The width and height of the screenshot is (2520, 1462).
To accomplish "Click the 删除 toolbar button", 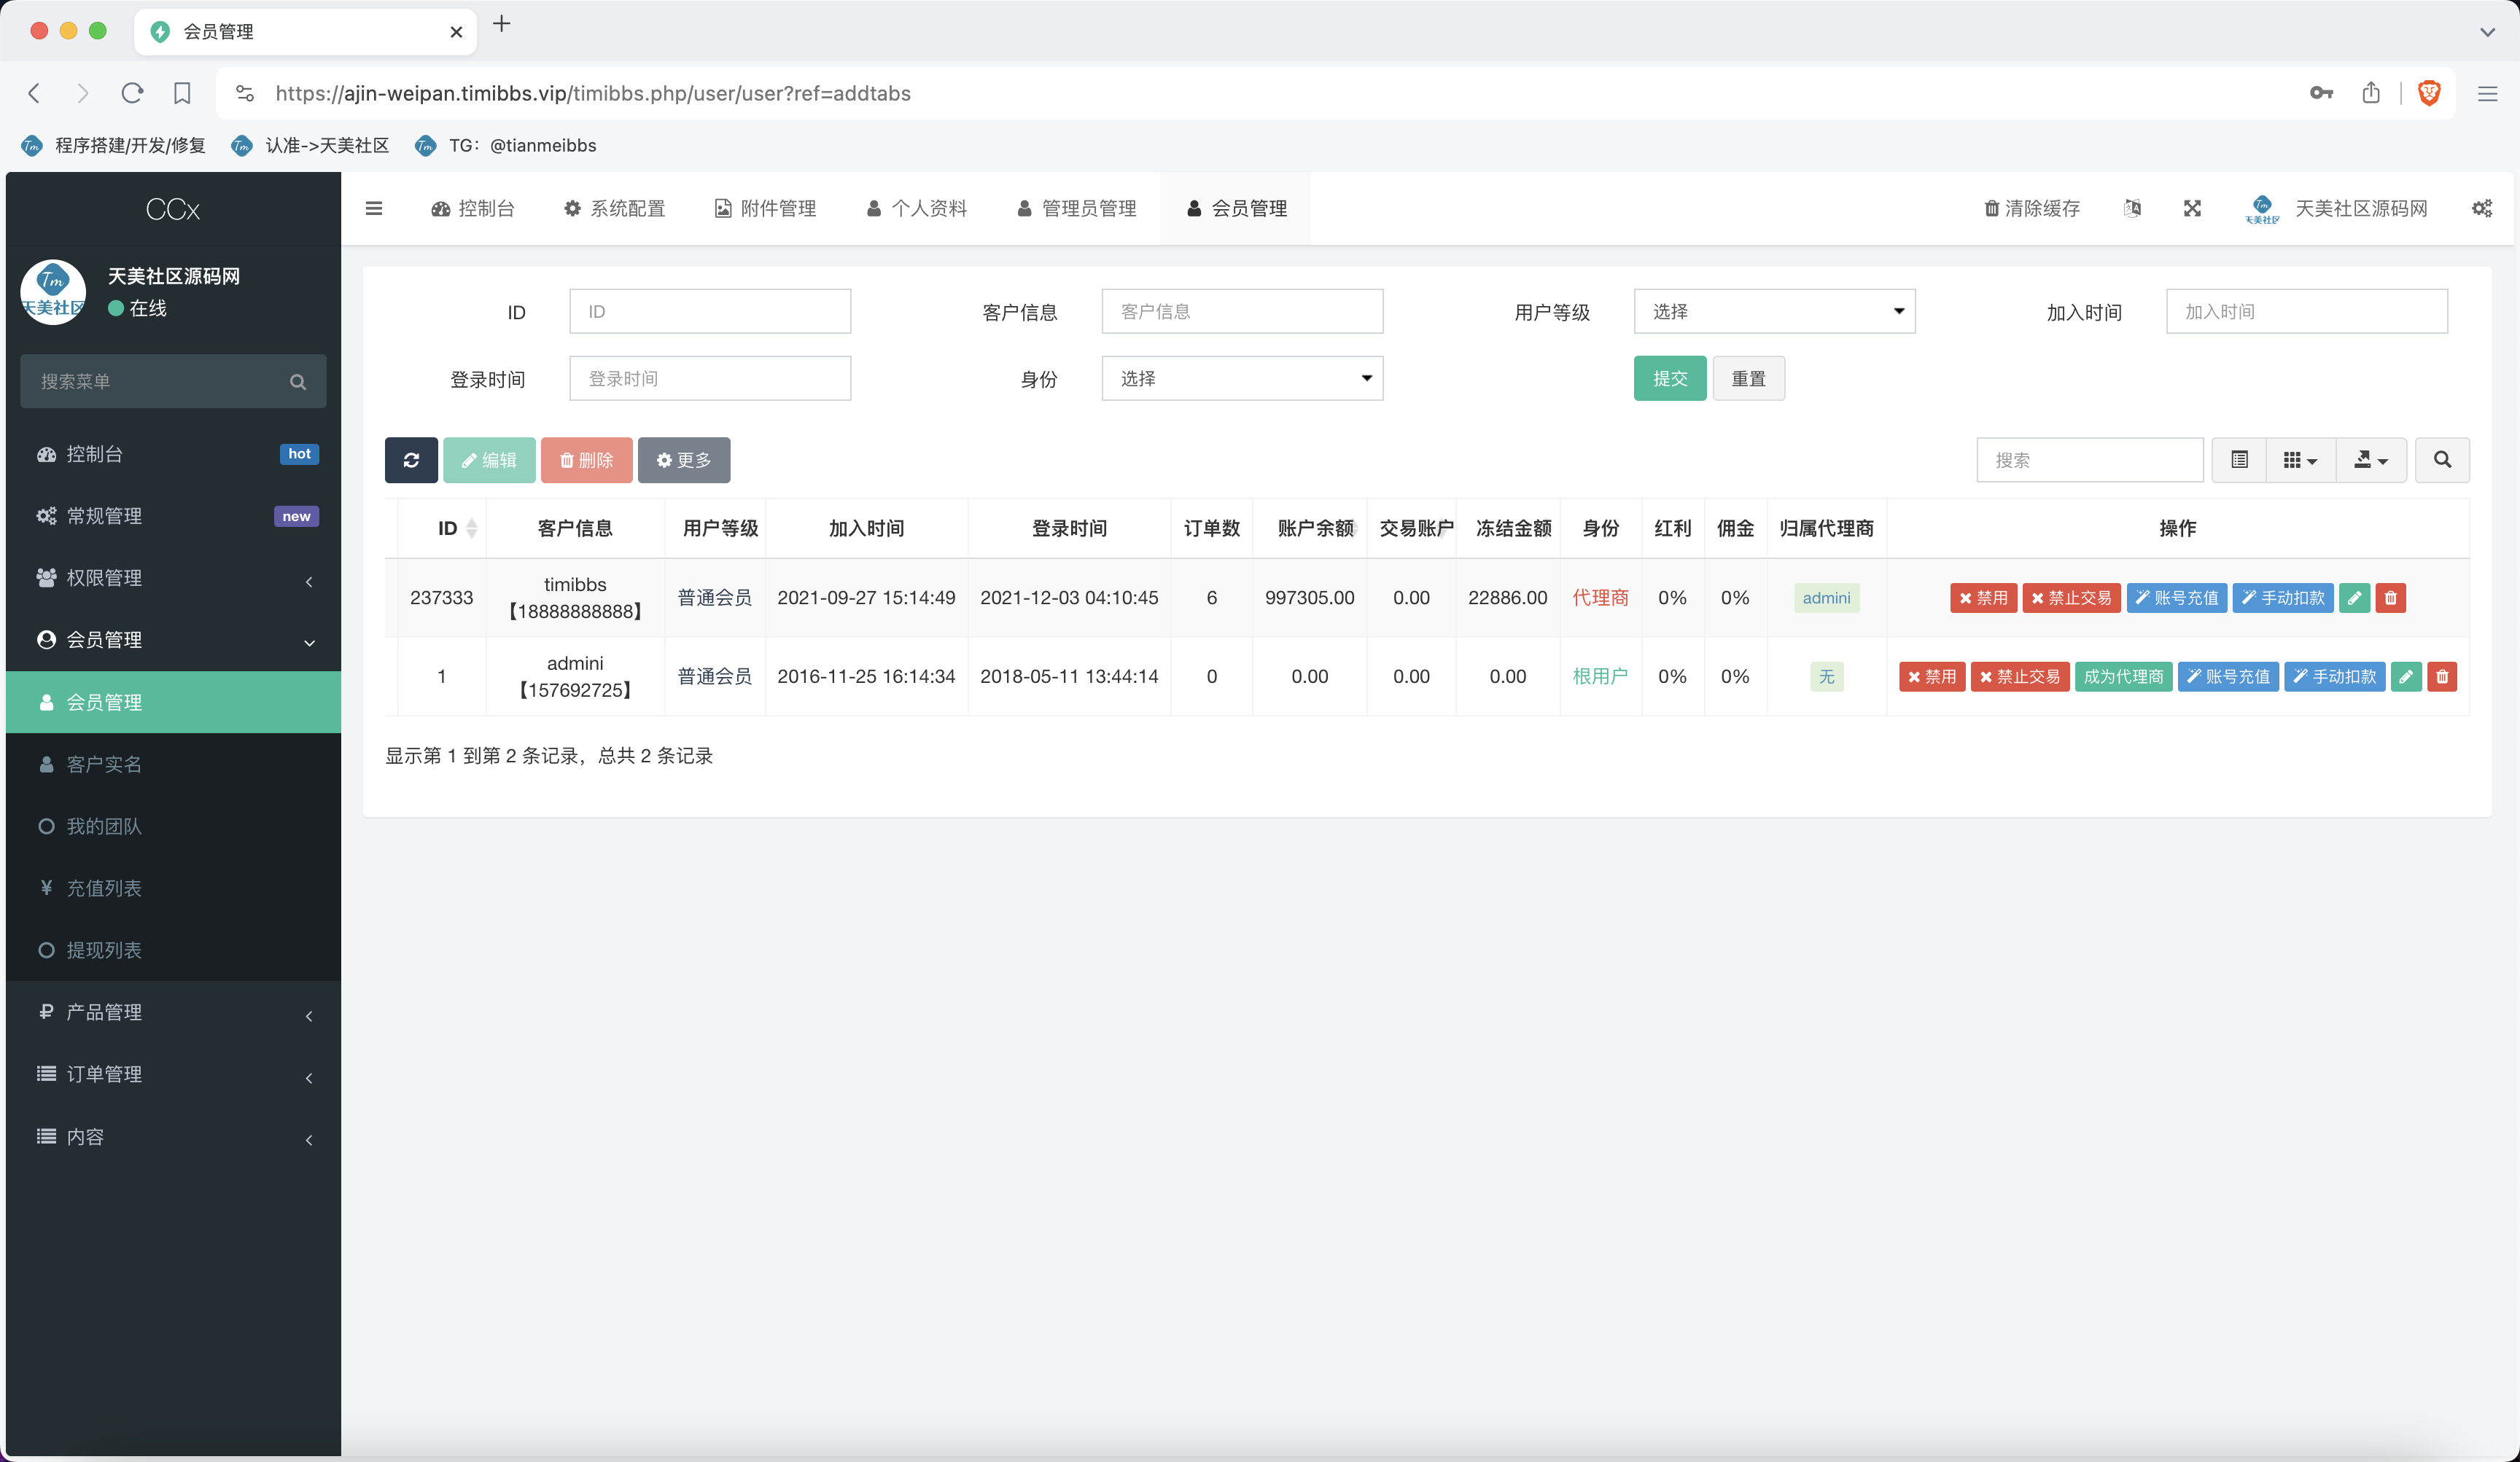I will click(x=587, y=460).
